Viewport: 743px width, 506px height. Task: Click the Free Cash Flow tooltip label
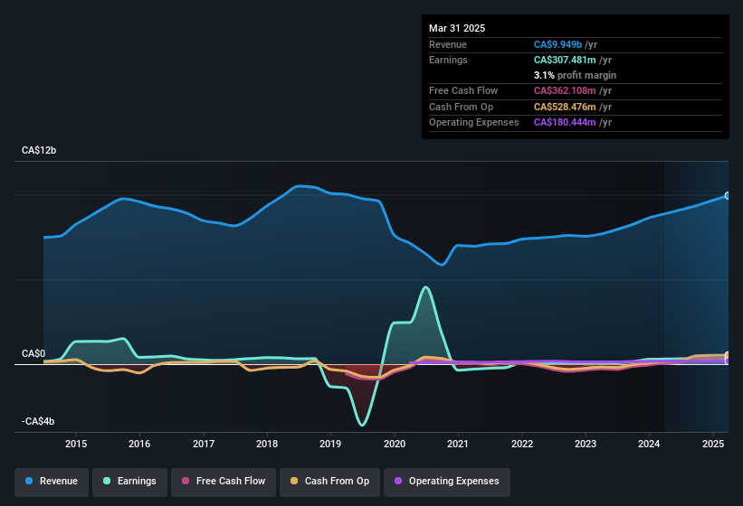[x=463, y=90]
